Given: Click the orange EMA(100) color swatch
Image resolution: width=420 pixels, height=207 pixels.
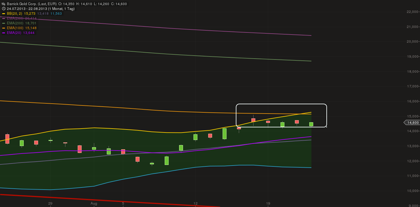Looking at the screenshot, I should coord(4,28).
